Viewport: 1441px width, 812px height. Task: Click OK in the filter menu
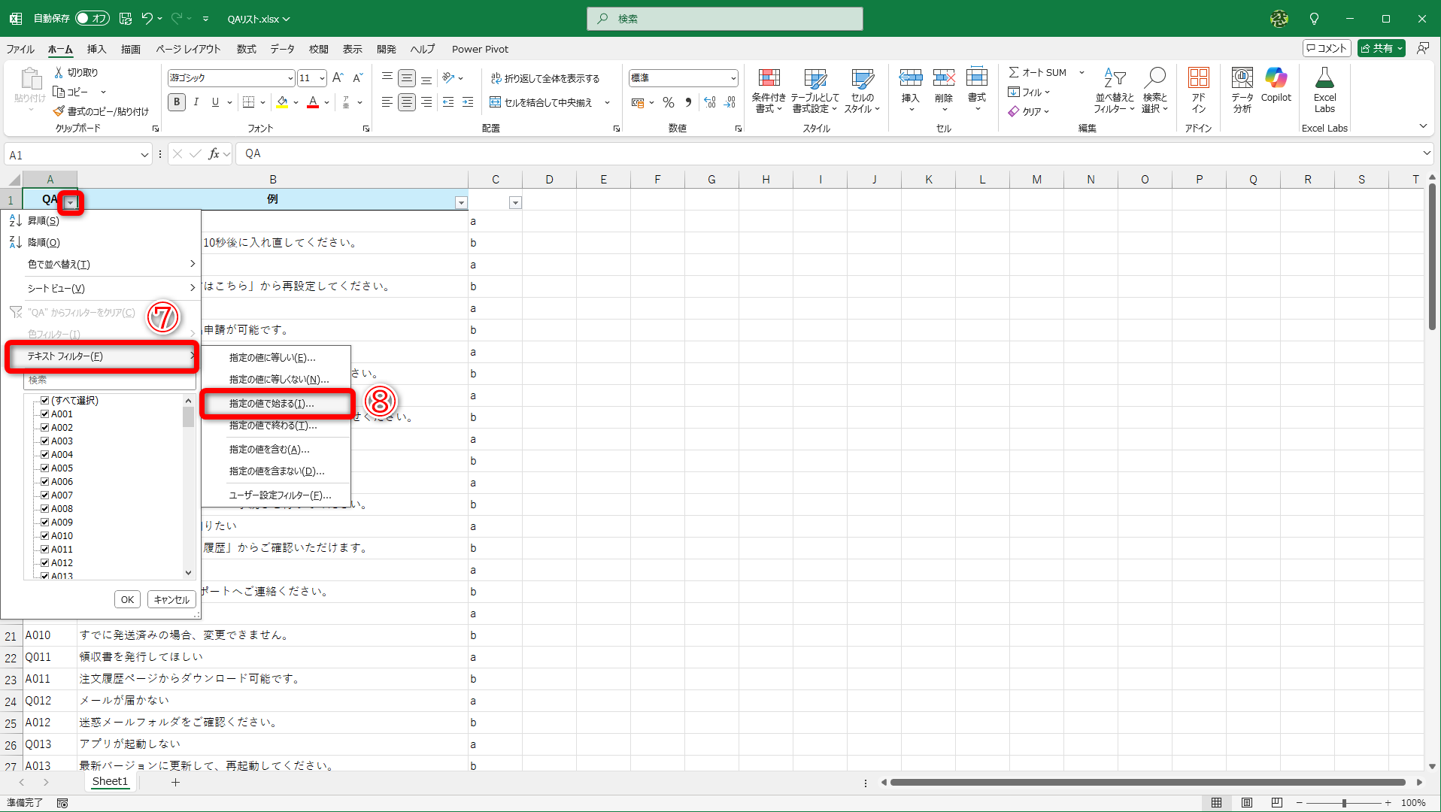pyautogui.click(x=128, y=600)
